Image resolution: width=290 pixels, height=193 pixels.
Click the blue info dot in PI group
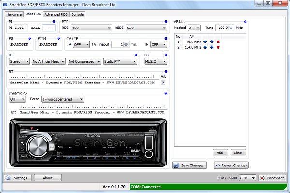pyautogui.click(x=54, y=22)
